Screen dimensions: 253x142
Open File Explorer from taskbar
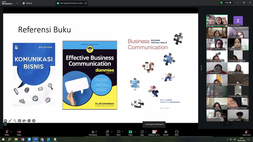coord(16,139)
